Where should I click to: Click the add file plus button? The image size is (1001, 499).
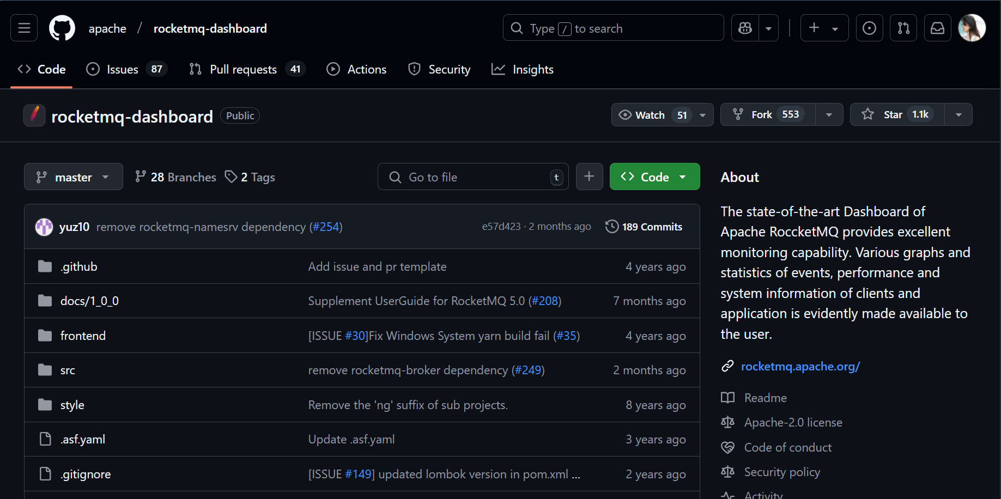coord(589,177)
